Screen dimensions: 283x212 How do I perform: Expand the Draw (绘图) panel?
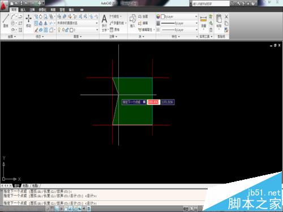pos(12,36)
